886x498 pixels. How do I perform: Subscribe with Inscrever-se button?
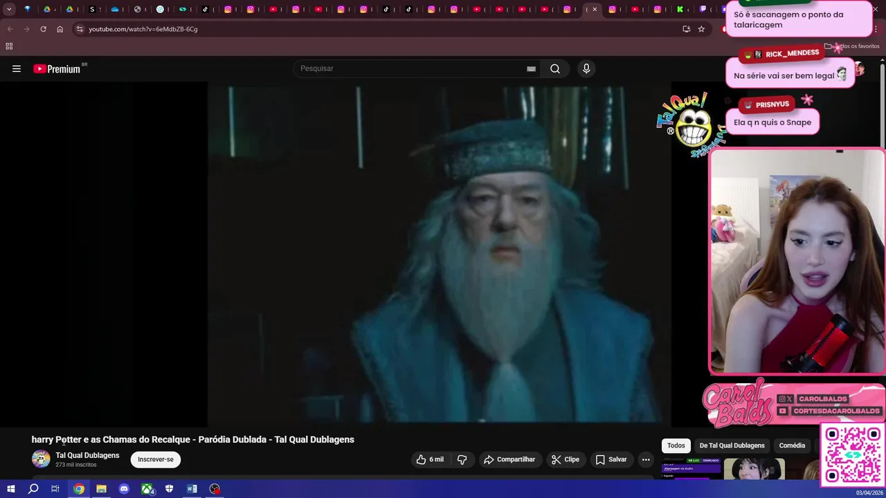click(x=156, y=459)
